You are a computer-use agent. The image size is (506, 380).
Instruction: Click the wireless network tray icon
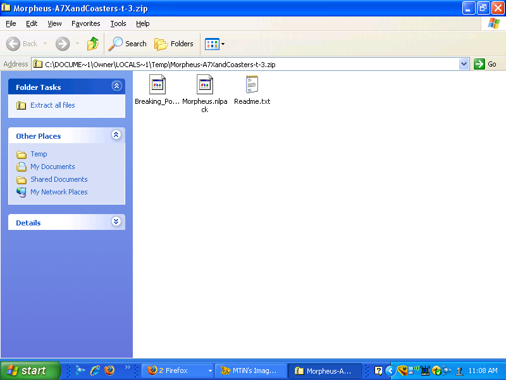[x=413, y=370]
